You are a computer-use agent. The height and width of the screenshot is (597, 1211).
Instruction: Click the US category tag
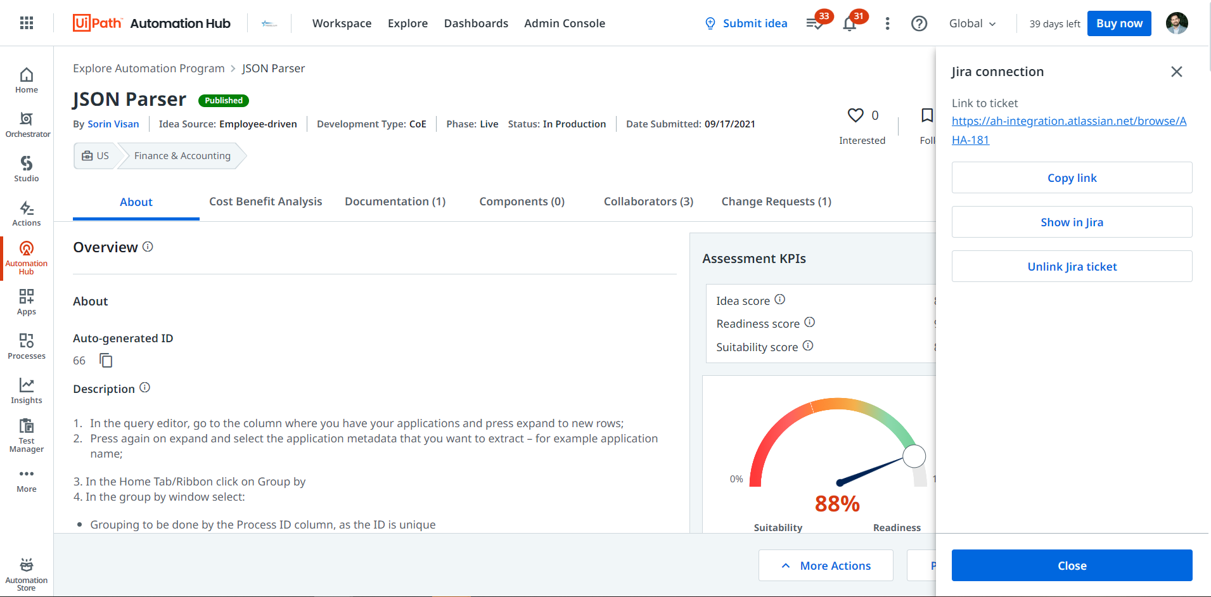click(x=96, y=156)
